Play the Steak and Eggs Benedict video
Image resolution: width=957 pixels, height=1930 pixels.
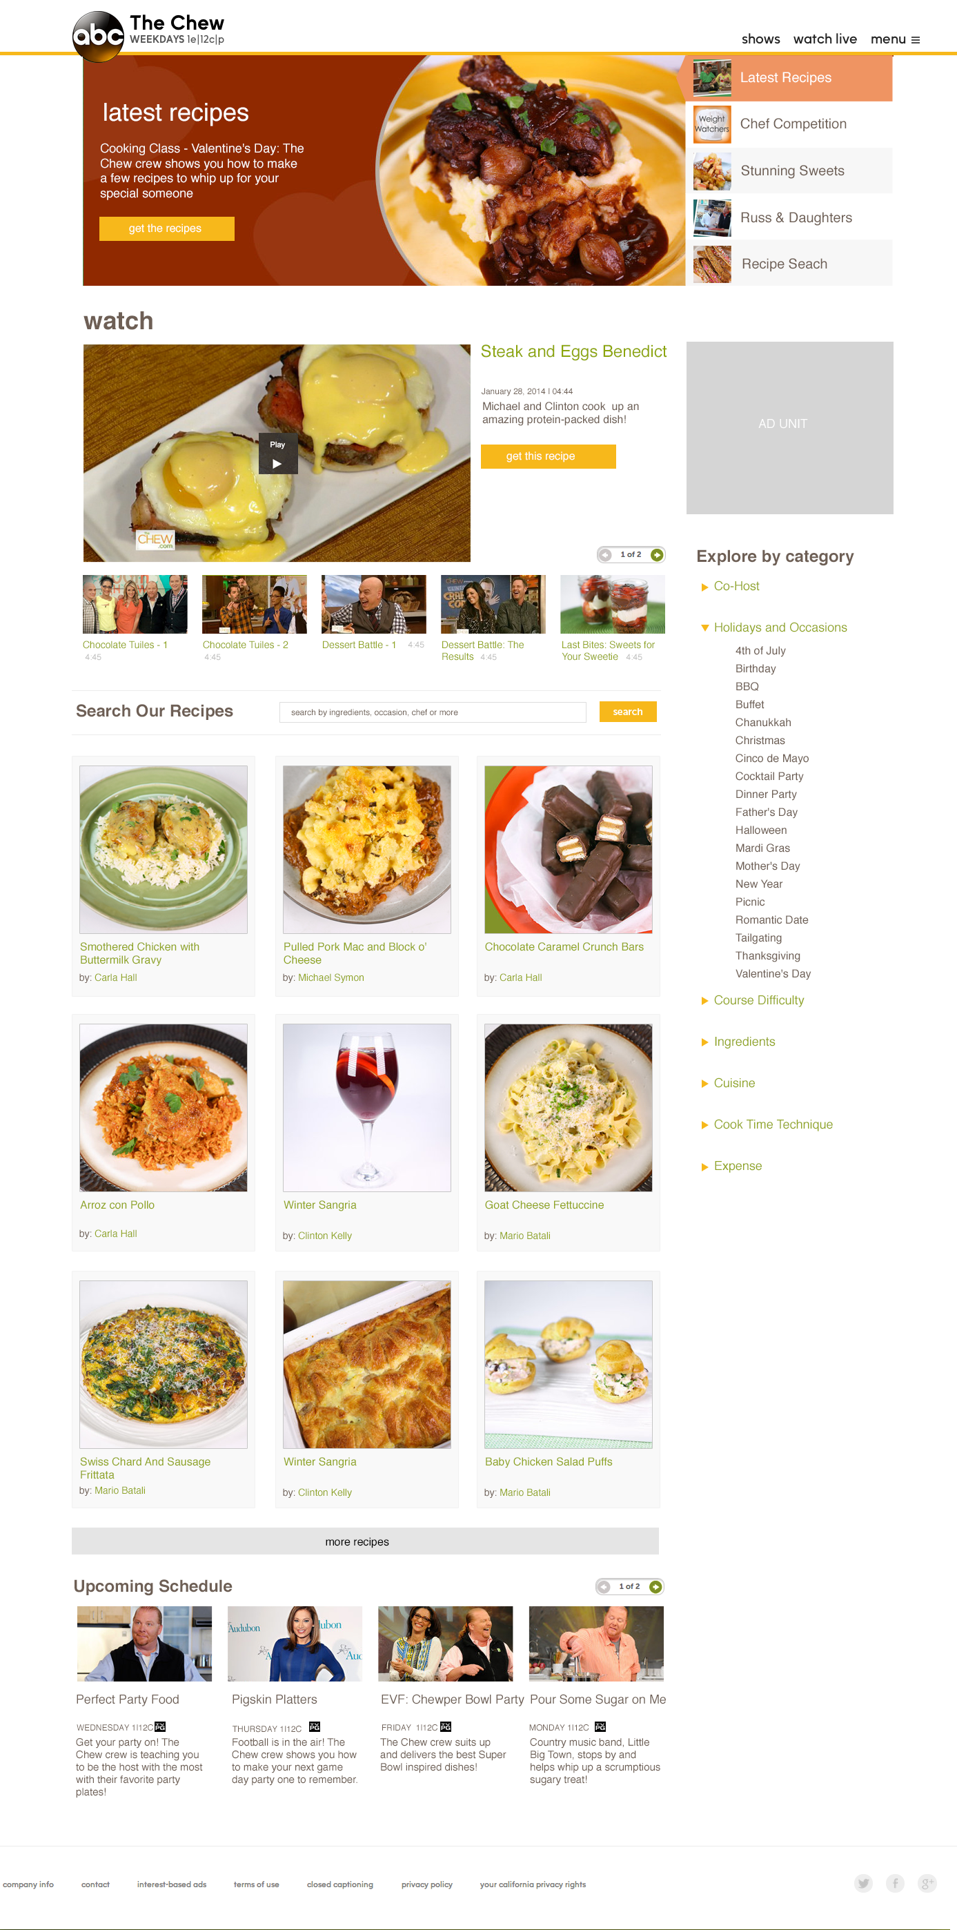click(x=278, y=454)
